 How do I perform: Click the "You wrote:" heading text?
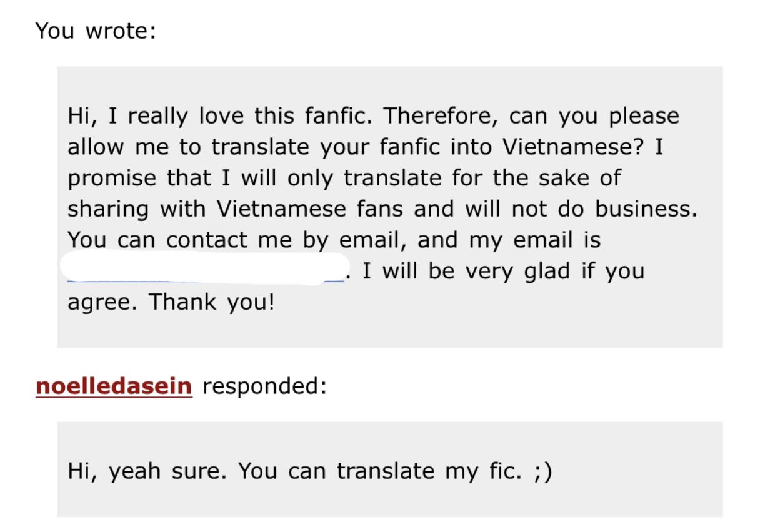95,31
